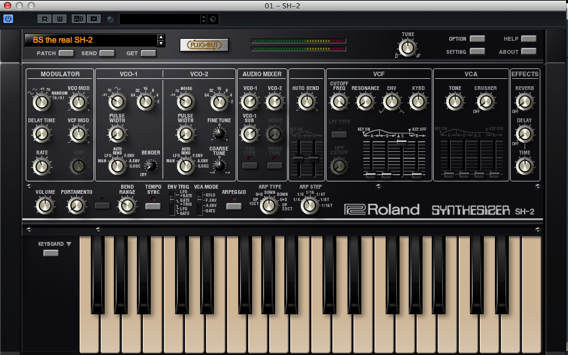This screenshot has height=355, width=568.
Task: Click the KYBD knob
Action: (x=418, y=103)
